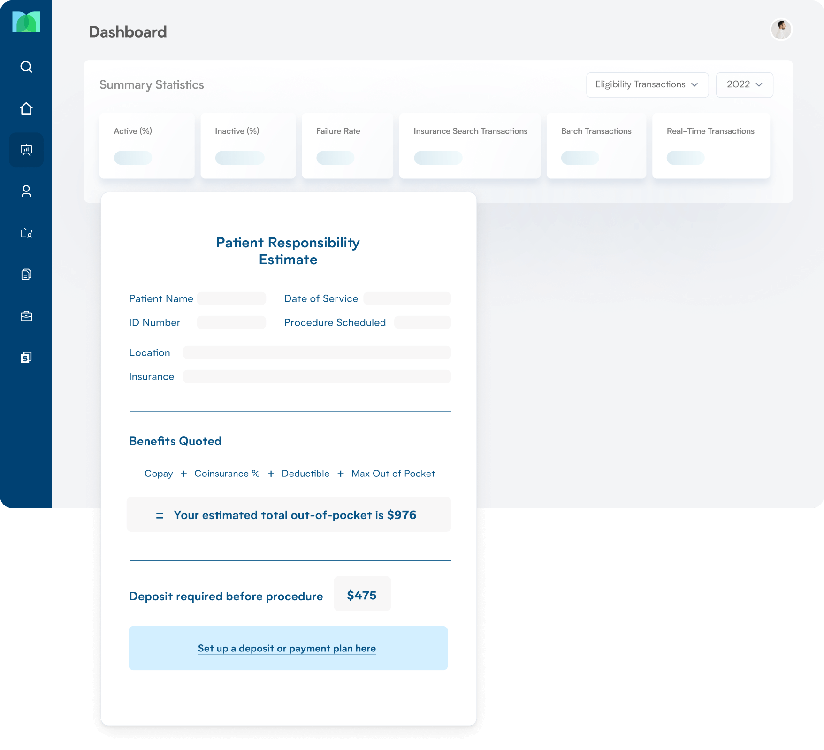
Task: Open the documents section icon
Action: (26, 274)
